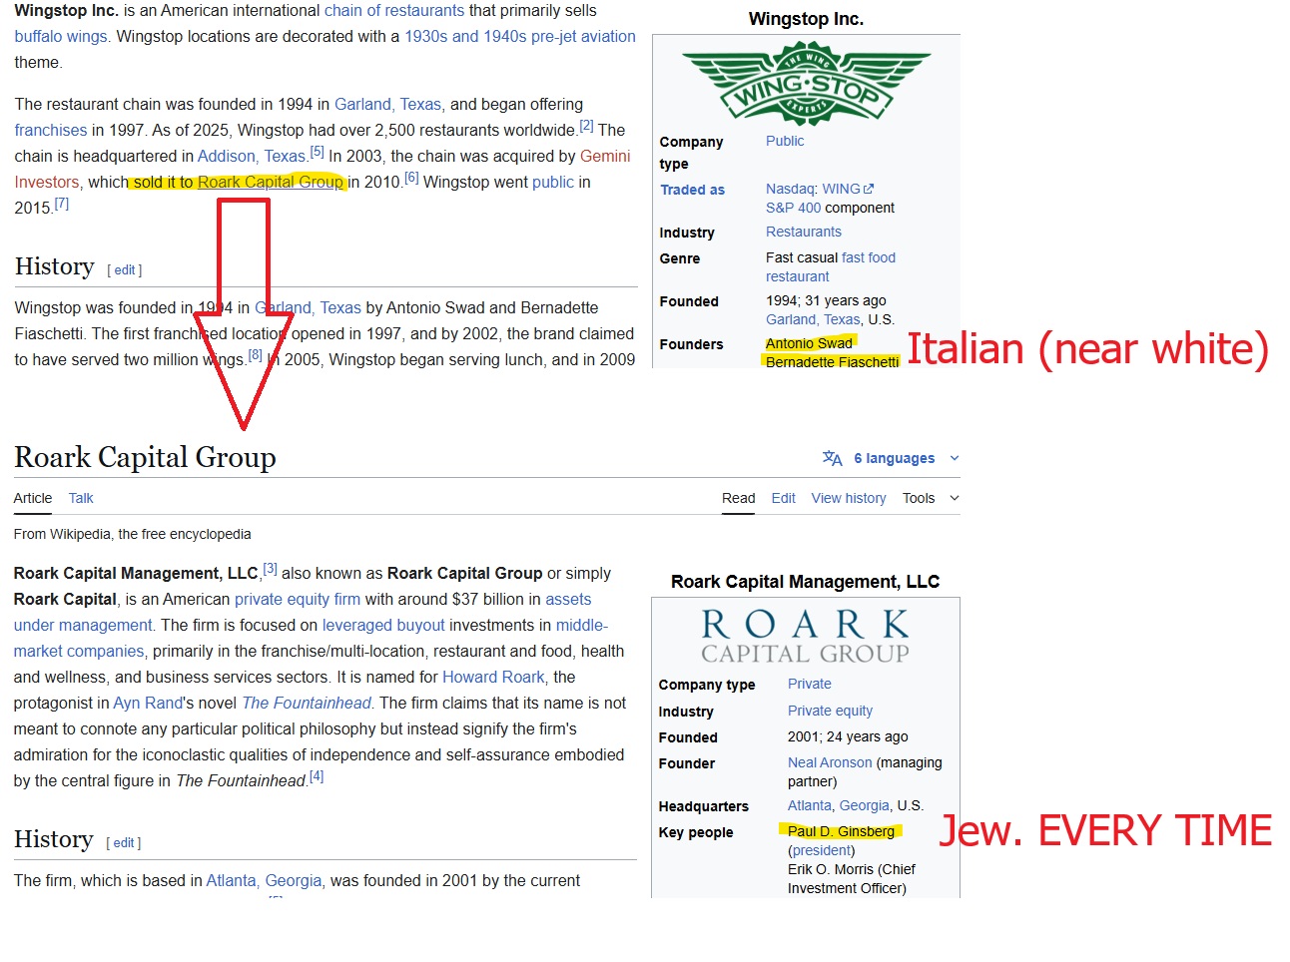Image resolution: width=1290 pixels, height=962 pixels.
Task: Follow 'Private equity' link in Roark Industry row
Action: (830, 711)
